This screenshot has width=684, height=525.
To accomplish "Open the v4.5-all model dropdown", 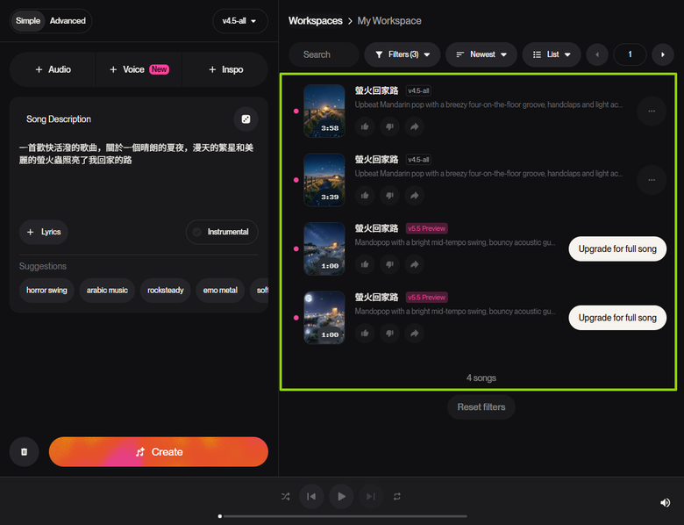I will click(x=239, y=21).
